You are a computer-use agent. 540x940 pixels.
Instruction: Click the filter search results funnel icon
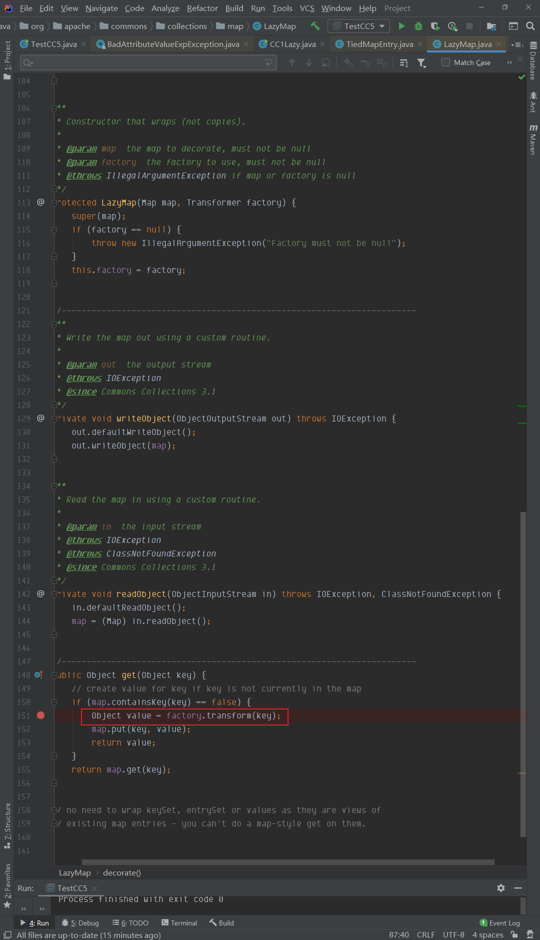pos(421,62)
